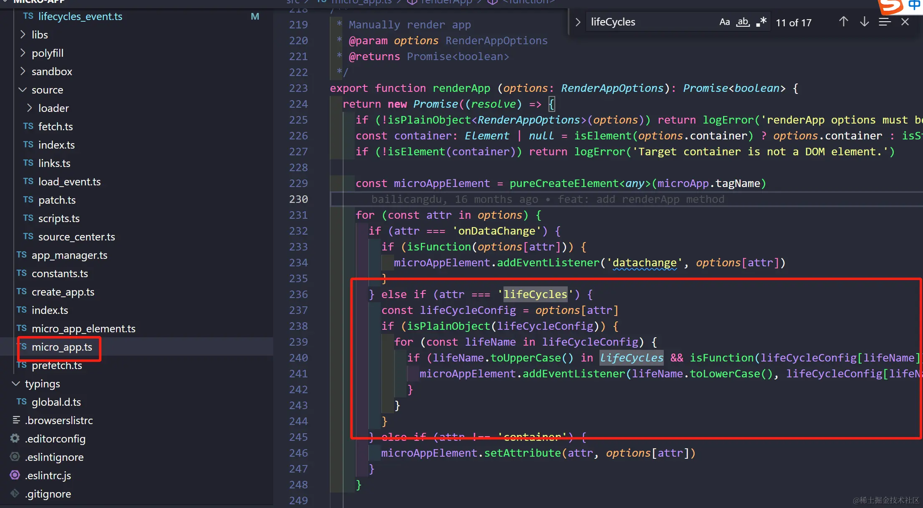923x508 pixels.
Task: Toggle Match Case in find widget
Action: click(x=724, y=22)
